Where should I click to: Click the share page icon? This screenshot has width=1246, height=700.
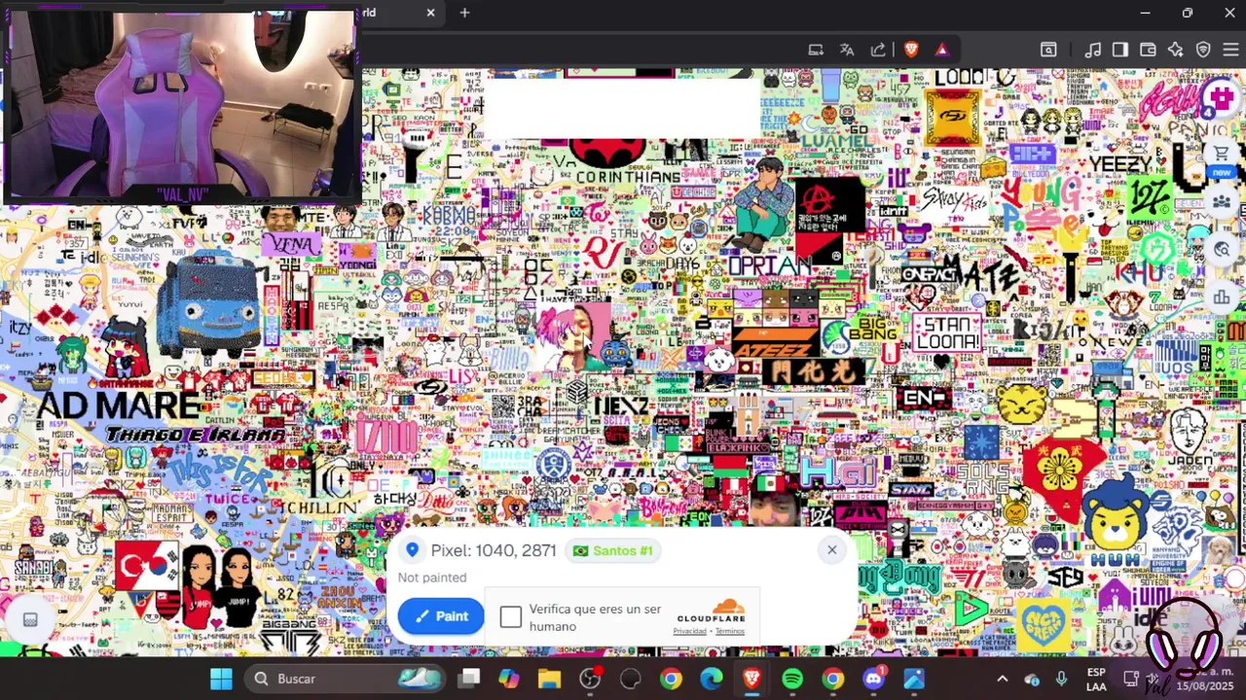pyautogui.click(x=878, y=50)
